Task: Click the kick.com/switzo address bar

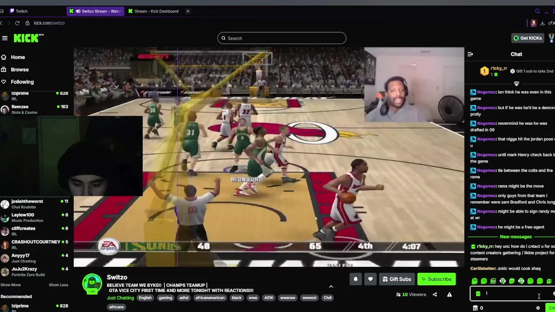Action: click(49, 23)
